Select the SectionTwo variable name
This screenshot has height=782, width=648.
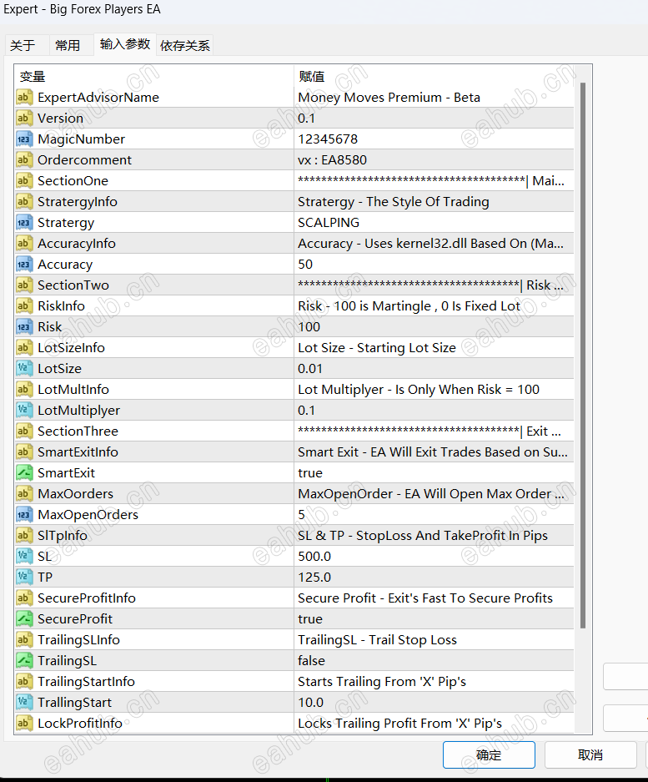[73, 285]
